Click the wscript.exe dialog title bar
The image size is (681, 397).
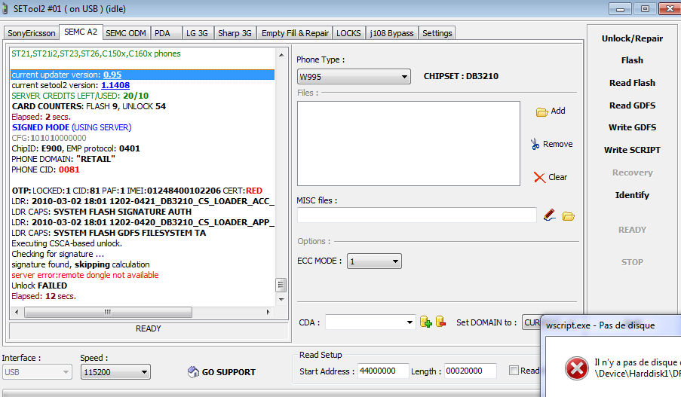612,325
